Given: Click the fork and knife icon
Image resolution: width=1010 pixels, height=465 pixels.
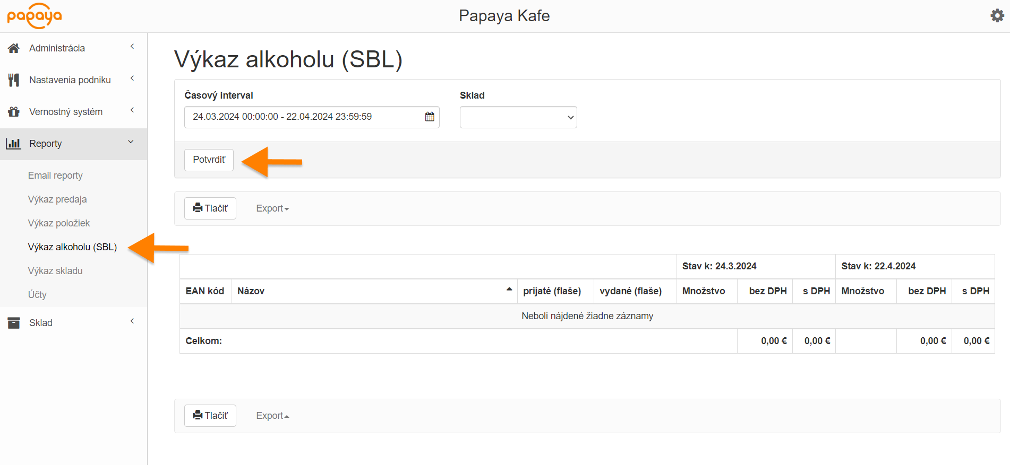Looking at the screenshot, I should [14, 80].
